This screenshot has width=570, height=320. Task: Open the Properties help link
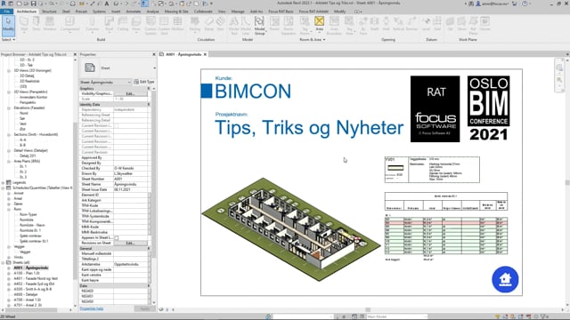click(x=92, y=308)
